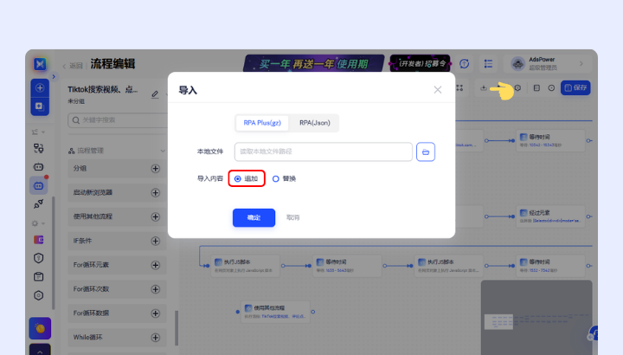The image size is (623, 355).
Task: Open the RPA robot sidebar icon
Action: (39, 185)
